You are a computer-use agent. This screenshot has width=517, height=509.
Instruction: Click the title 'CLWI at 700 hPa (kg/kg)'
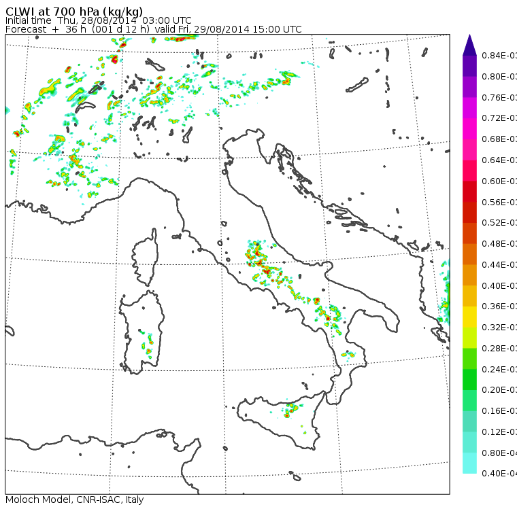74,11
